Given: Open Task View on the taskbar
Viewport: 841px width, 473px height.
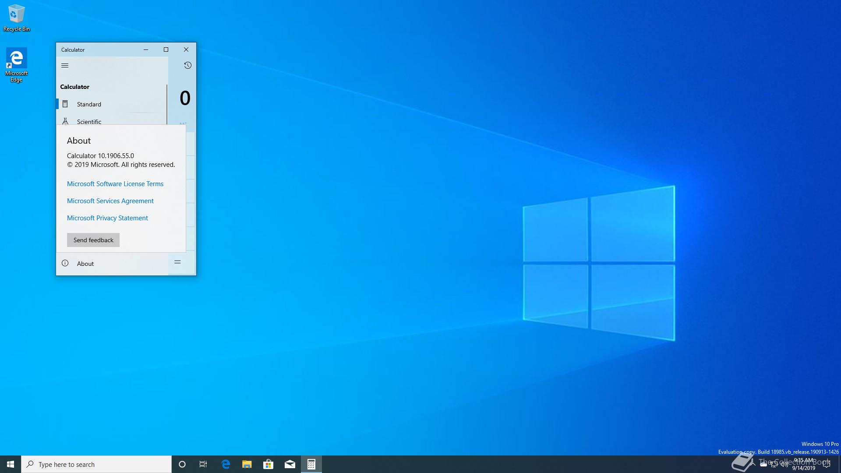Looking at the screenshot, I should [203, 464].
